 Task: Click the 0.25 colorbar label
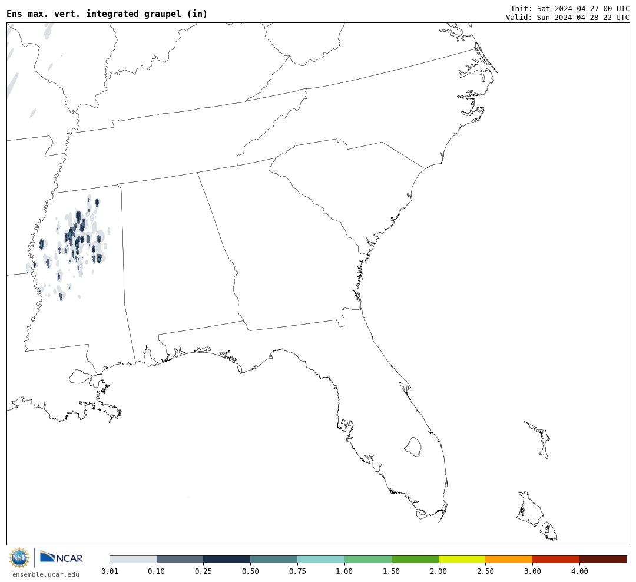[x=203, y=571]
